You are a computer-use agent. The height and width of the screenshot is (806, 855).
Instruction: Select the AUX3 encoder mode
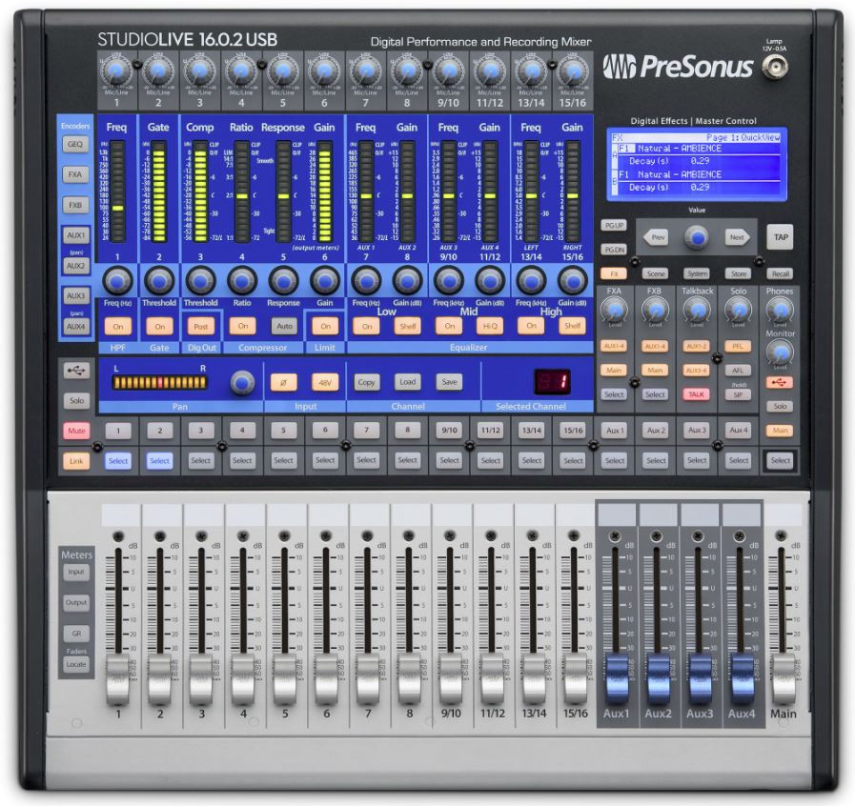click(75, 296)
